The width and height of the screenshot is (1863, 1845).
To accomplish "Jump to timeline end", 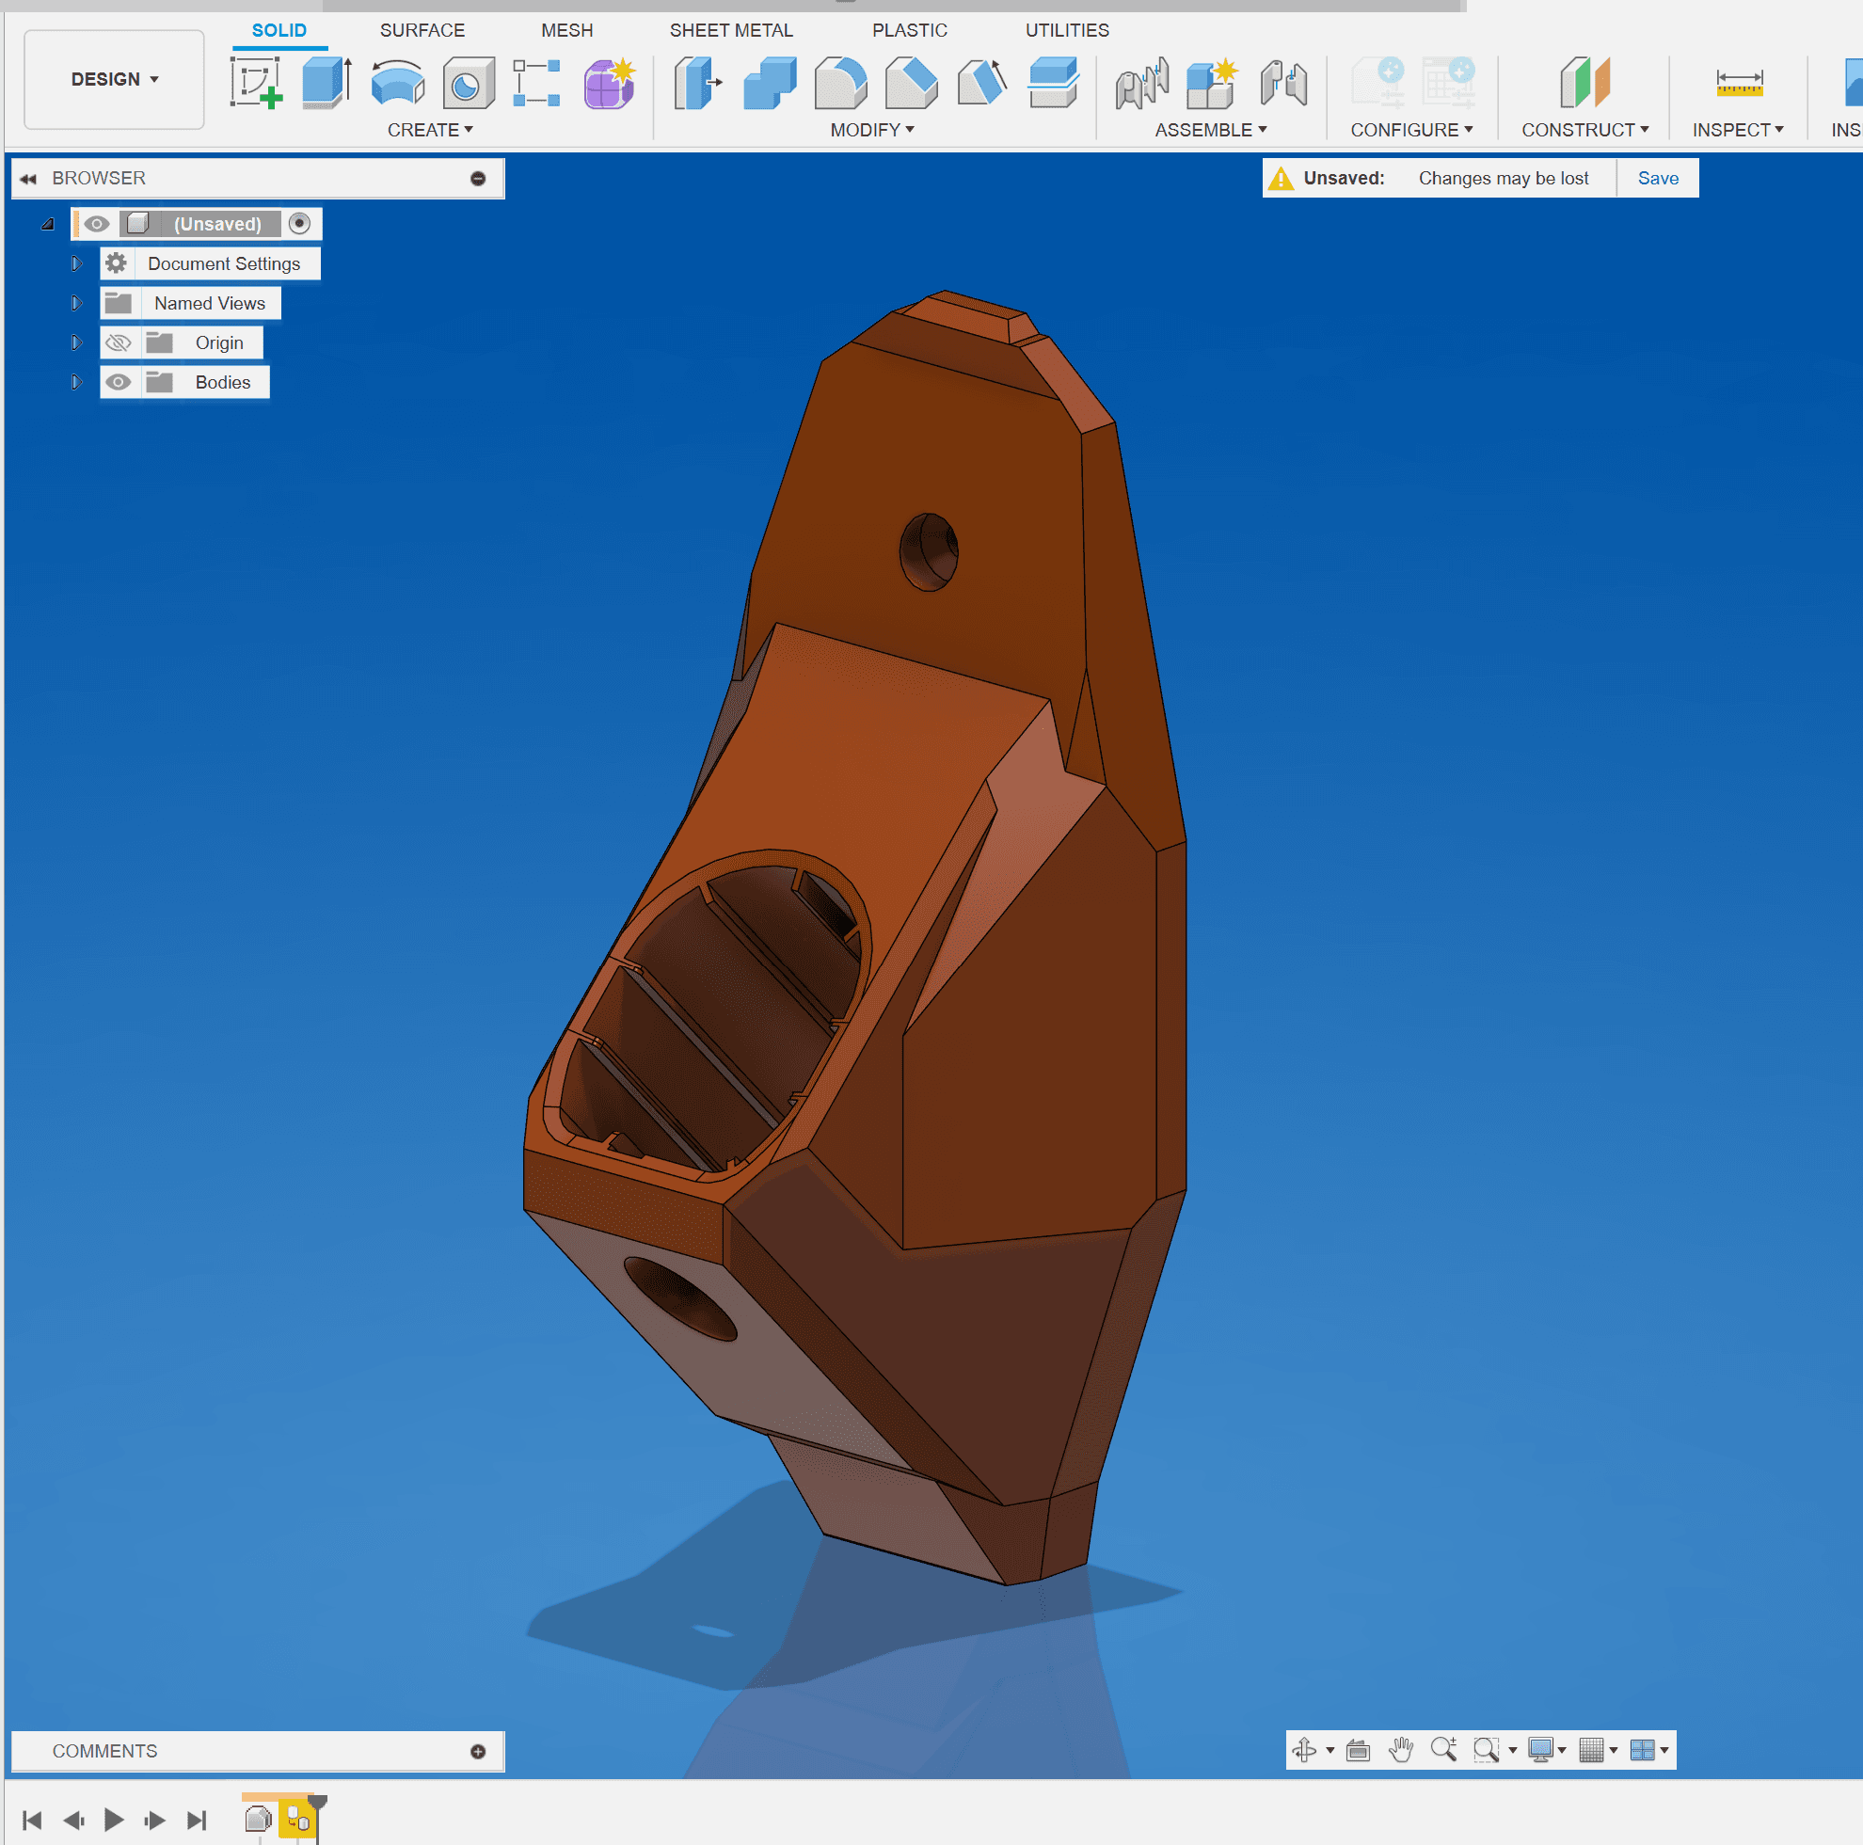I will click(197, 1820).
